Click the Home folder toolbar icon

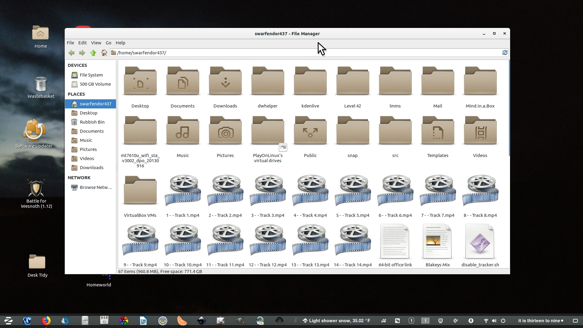pyautogui.click(x=104, y=53)
